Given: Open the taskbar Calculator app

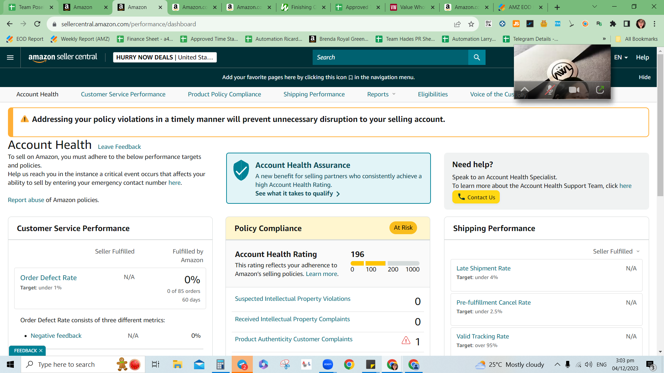Looking at the screenshot, I should (220, 364).
